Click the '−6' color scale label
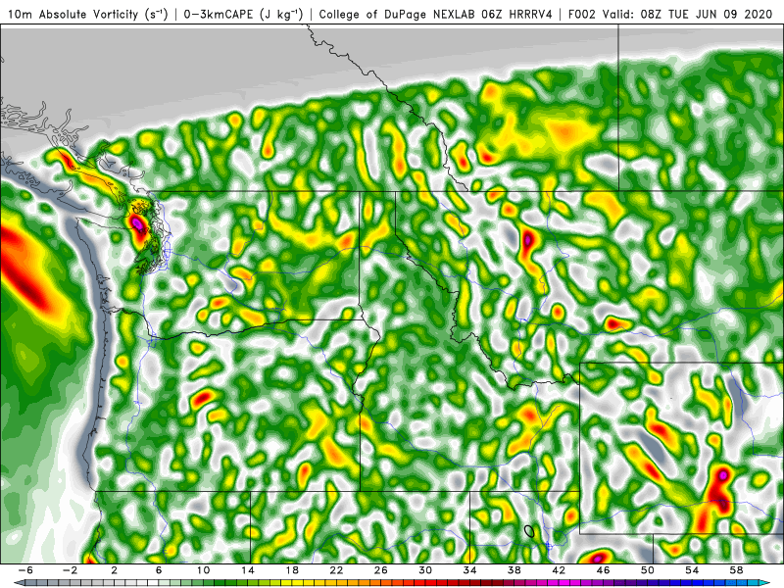The height and width of the screenshot is (588, 784). coord(25,570)
